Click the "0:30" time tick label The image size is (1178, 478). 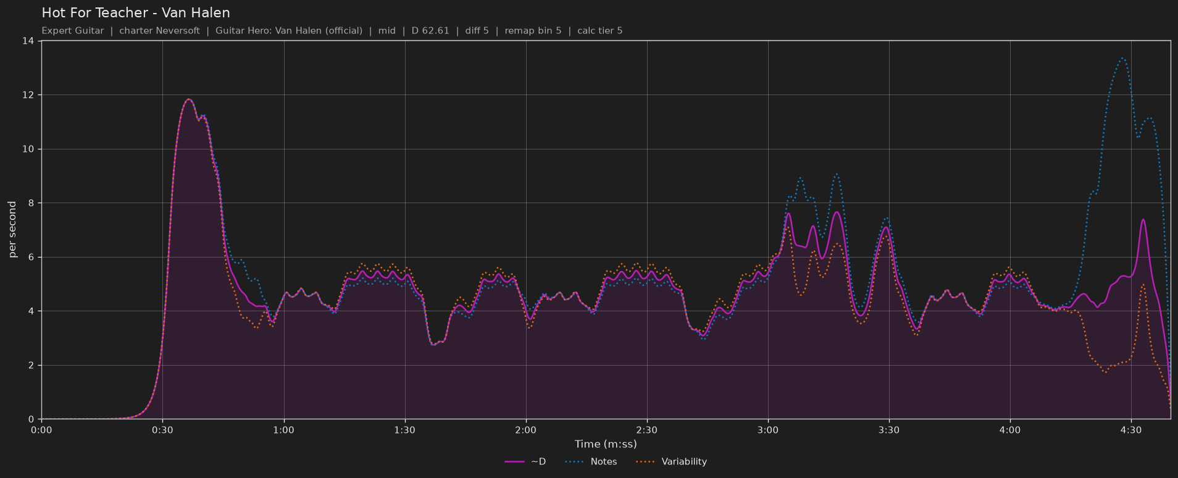click(x=162, y=430)
